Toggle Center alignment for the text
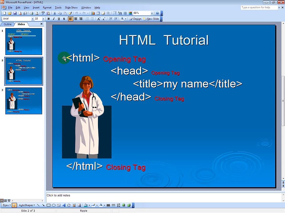The width and height of the screenshot is (285, 213). pyautogui.click(x=76, y=19)
